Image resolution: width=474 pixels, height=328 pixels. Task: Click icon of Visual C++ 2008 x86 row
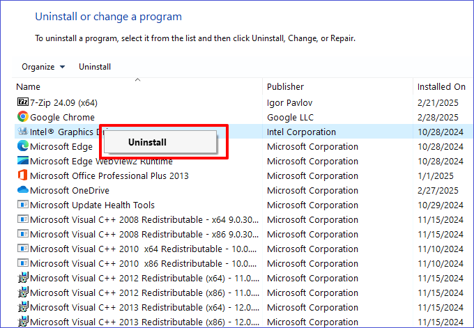(x=23, y=234)
